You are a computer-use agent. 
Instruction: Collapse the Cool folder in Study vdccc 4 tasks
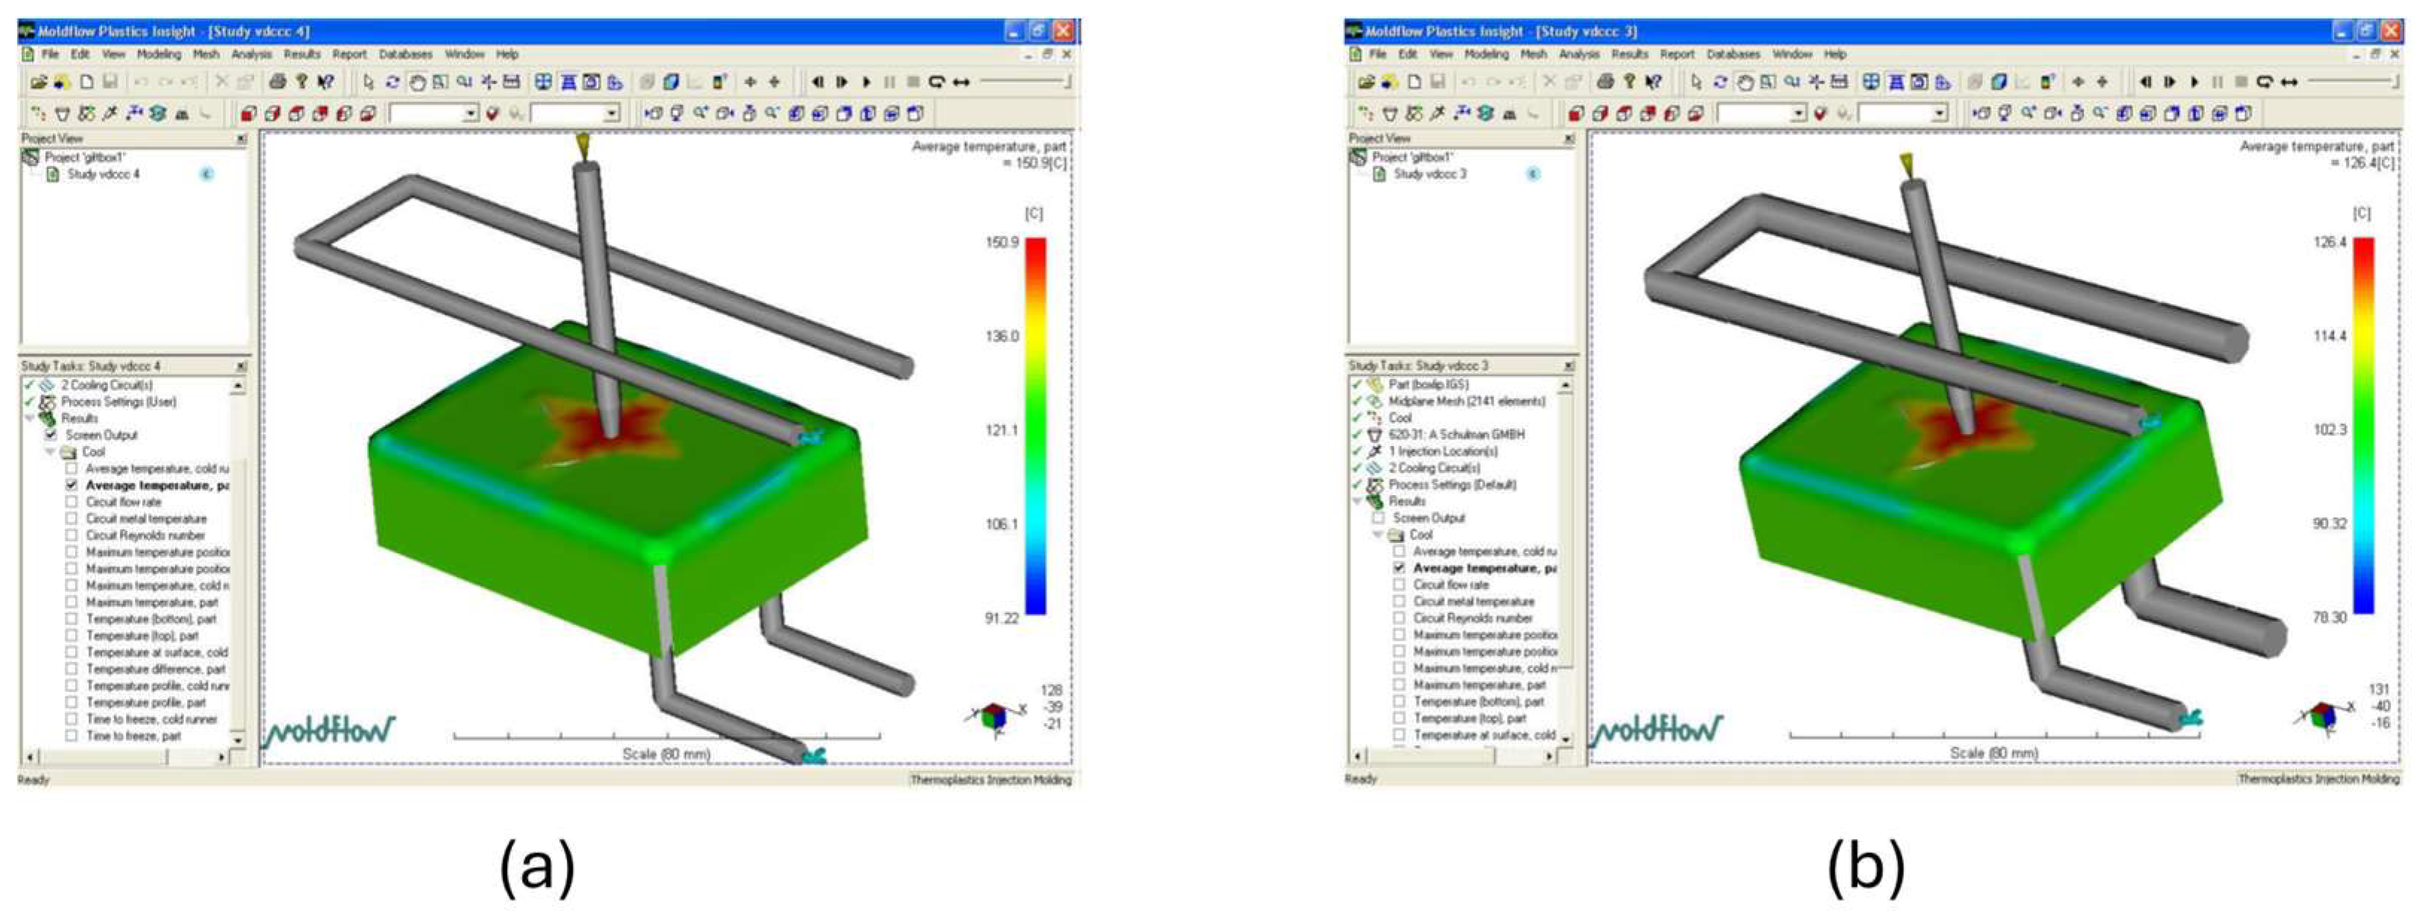(51, 452)
